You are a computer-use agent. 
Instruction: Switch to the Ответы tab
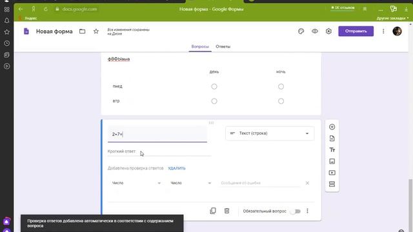(223, 46)
